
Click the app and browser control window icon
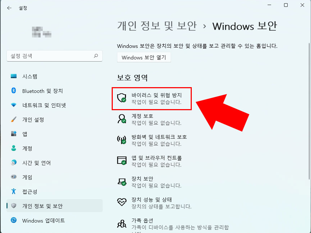122,161
